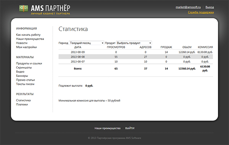Select Тексты писем item
This screenshot has height=145, width=229.
tap(25, 84)
